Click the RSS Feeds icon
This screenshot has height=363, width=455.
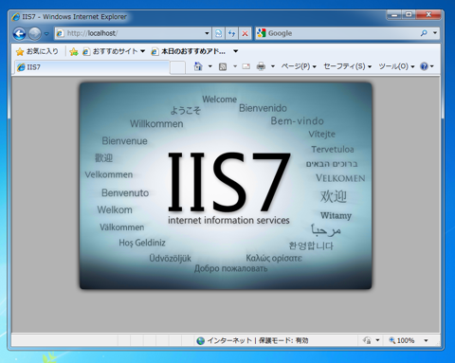(x=223, y=66)
